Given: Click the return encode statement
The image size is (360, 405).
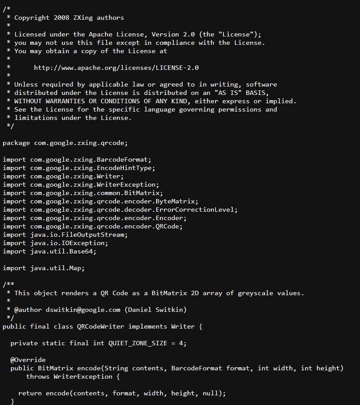Looking at the screenshot, I should (x=122, y=394).
